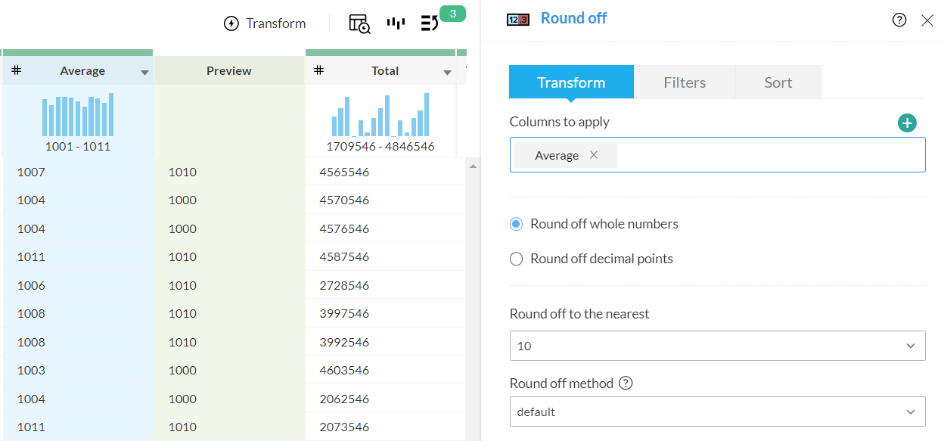Click the number type icon in Total header
The width and height of the screenshot is (944, 441).
click(x=319, y=70)
